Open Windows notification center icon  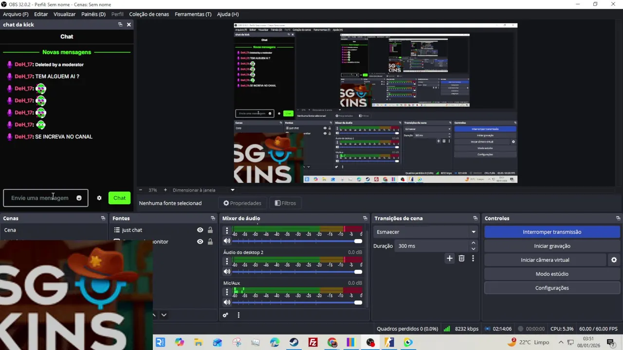point(610,342)
